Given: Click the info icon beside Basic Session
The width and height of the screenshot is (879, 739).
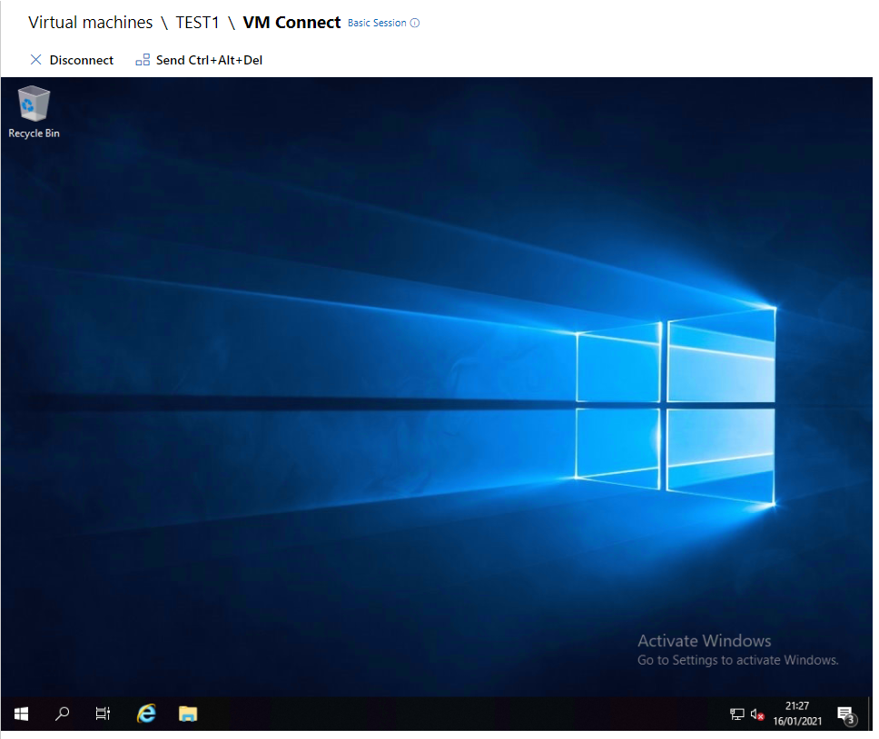Looking at the screenshot, I should click(x=416, y=24).
